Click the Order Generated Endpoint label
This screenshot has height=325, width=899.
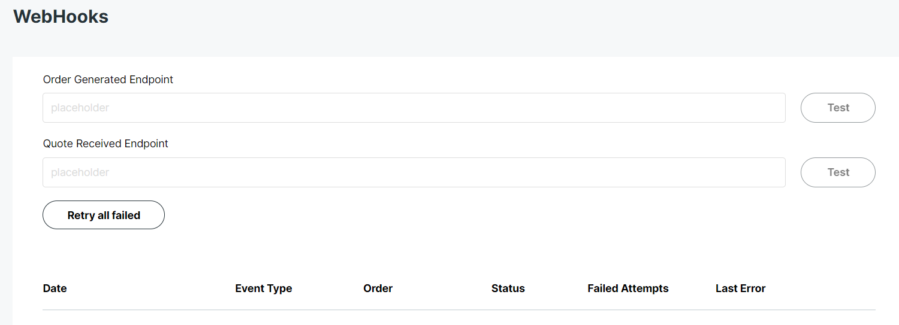tap(108, 79)
